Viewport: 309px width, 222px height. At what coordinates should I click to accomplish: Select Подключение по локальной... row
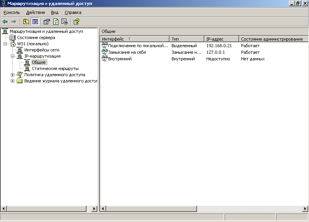(x=138, y=46)
